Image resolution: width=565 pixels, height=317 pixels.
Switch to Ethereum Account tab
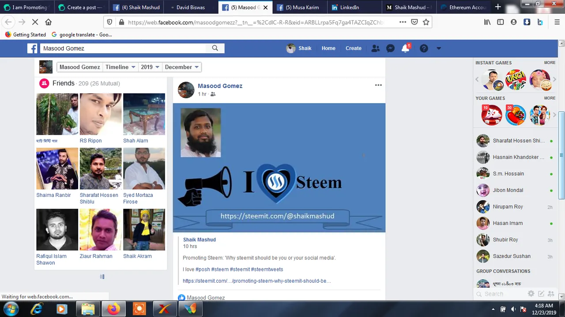(x=463, y=7)
